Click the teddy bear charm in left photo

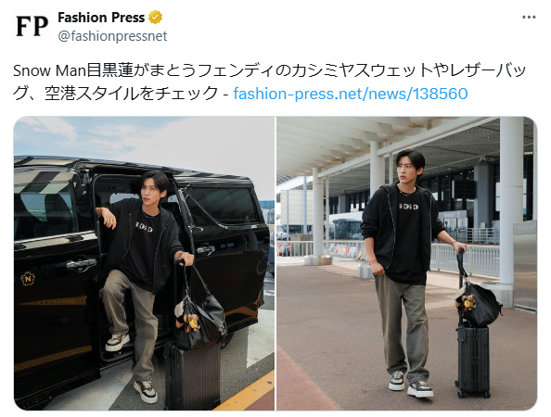tap(188, 322)
